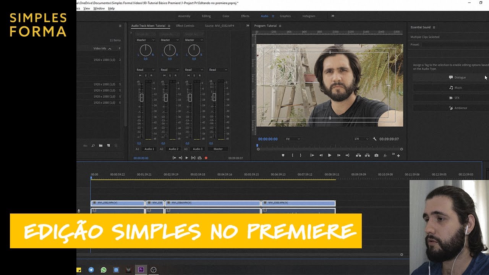Screen dimensions: 489x275
Task: Enable record on Audio 2 track
Action: coord(175,75)
